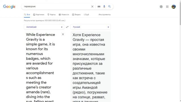Viewport: 181px width, 102px height.
Task: Open settings gear icon
Action: pyautogui.click(x=161, y=7)
